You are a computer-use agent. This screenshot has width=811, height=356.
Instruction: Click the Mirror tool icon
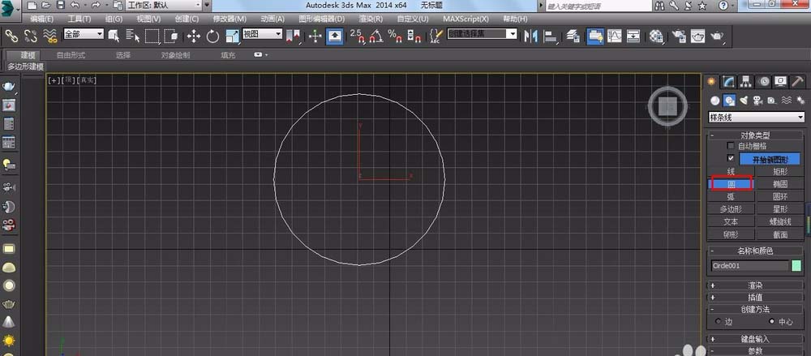531,36
